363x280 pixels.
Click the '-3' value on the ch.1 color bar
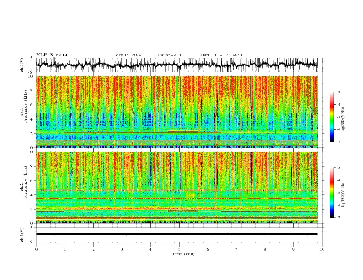[338, 92]
